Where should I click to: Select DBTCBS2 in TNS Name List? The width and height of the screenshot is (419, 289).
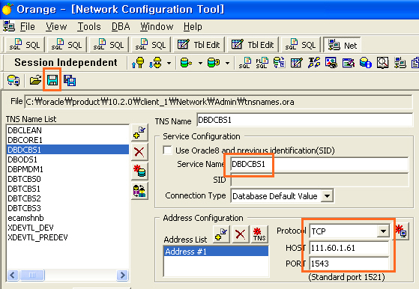pos(67,198)
